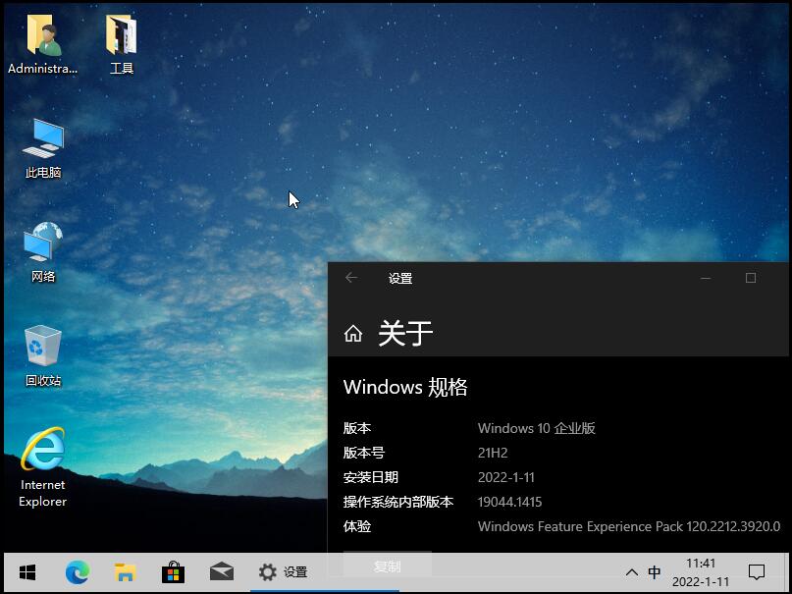Go back using the Settings back arrow
This screenshot has height=594, width=792.
[351, 278]
